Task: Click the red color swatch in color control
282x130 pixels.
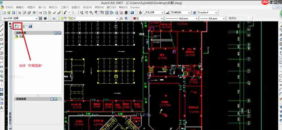Action: click(135, 18)
